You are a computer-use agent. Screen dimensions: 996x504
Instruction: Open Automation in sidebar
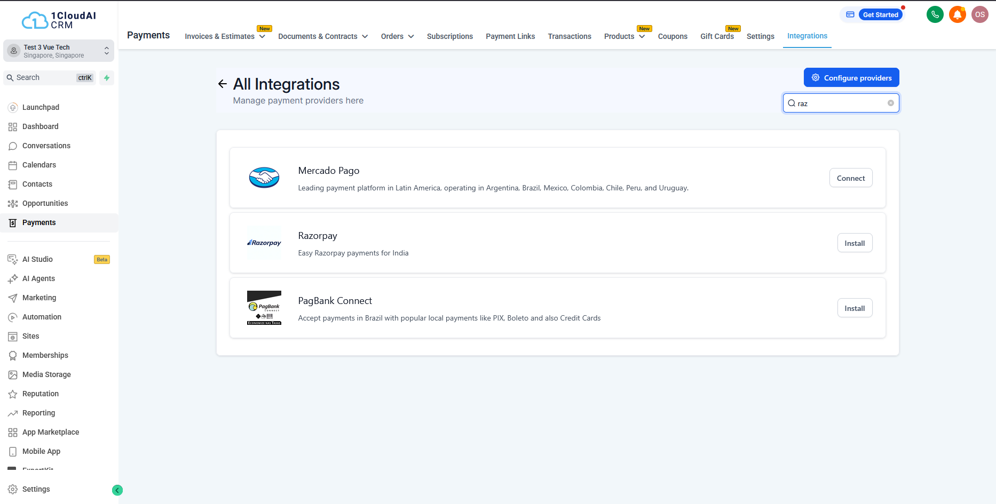pyautogui.click(x=42, y=317)
